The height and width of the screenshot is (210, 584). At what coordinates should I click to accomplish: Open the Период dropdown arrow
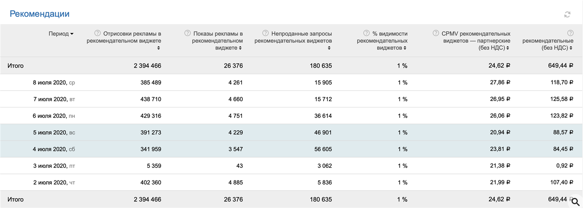click(72, 34)
